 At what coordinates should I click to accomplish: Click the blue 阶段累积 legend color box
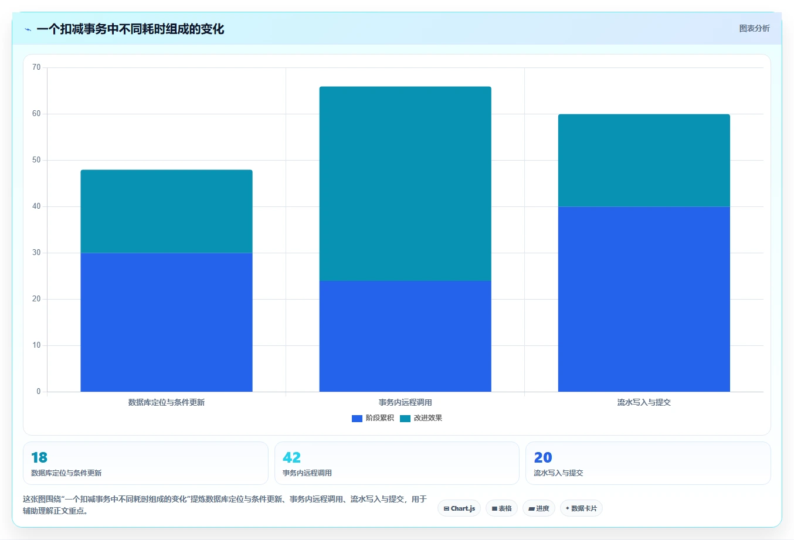(x=357, y=418)
